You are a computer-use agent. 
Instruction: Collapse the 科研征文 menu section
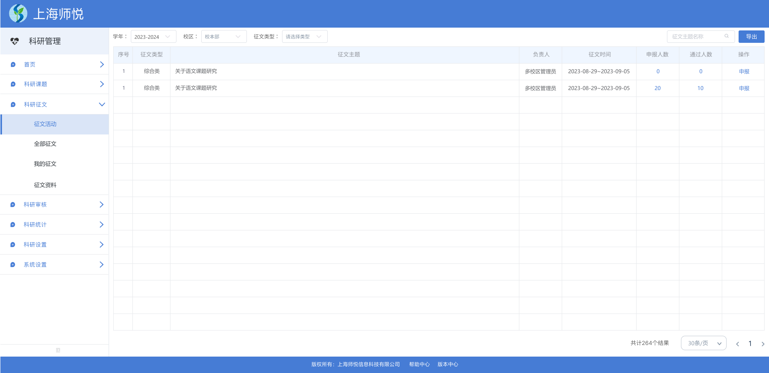(x=102, y=104)
